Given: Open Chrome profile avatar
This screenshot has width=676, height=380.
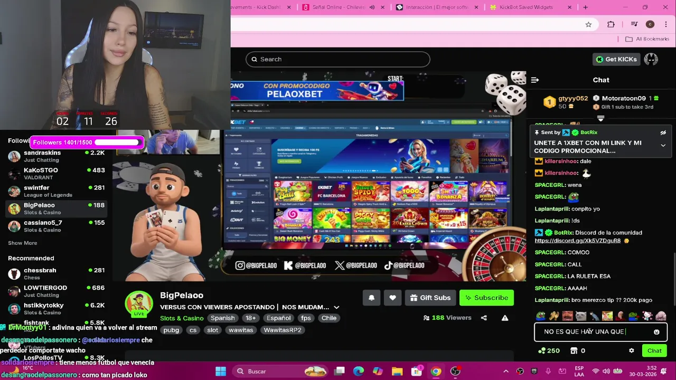Looking at the screenshot, I should [650, 24].
